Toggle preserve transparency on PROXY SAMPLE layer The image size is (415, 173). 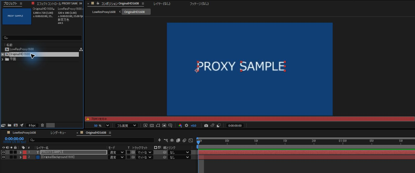[x=129, y=152]
